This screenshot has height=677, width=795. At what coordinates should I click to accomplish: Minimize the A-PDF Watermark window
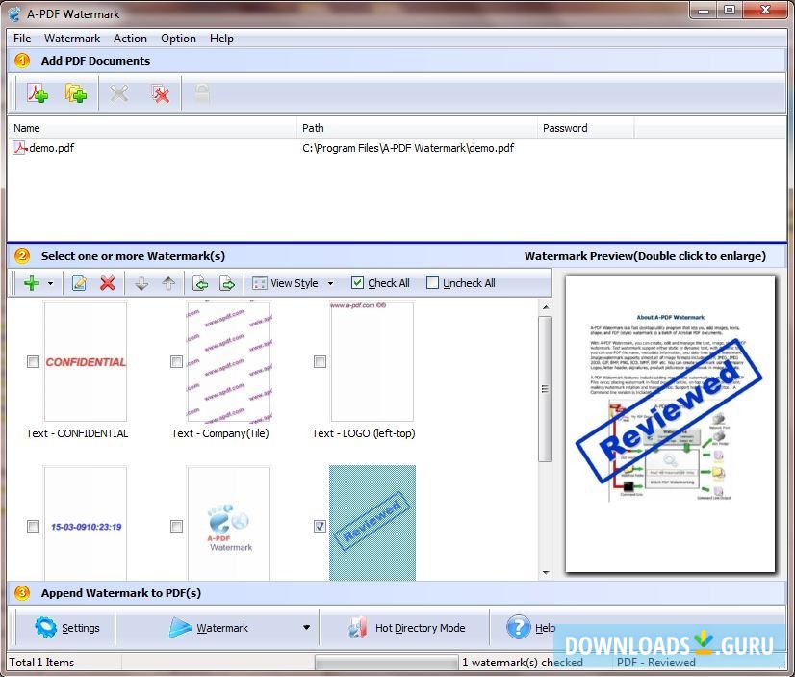[704, 11]
